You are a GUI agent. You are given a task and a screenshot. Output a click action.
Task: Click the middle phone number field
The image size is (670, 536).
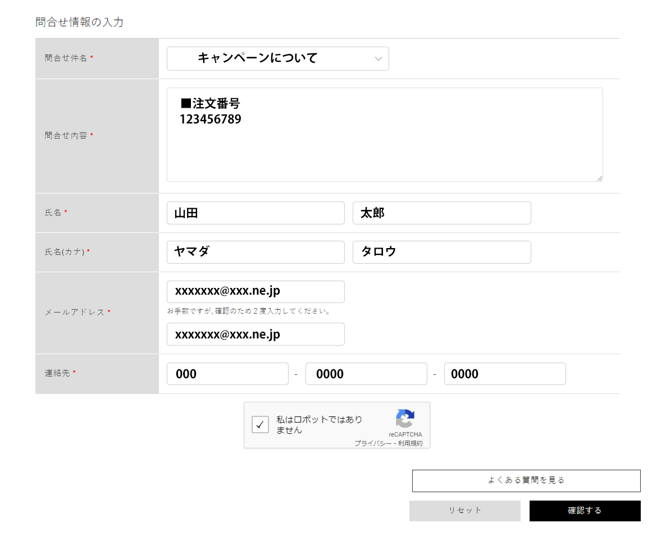[366, 374]
